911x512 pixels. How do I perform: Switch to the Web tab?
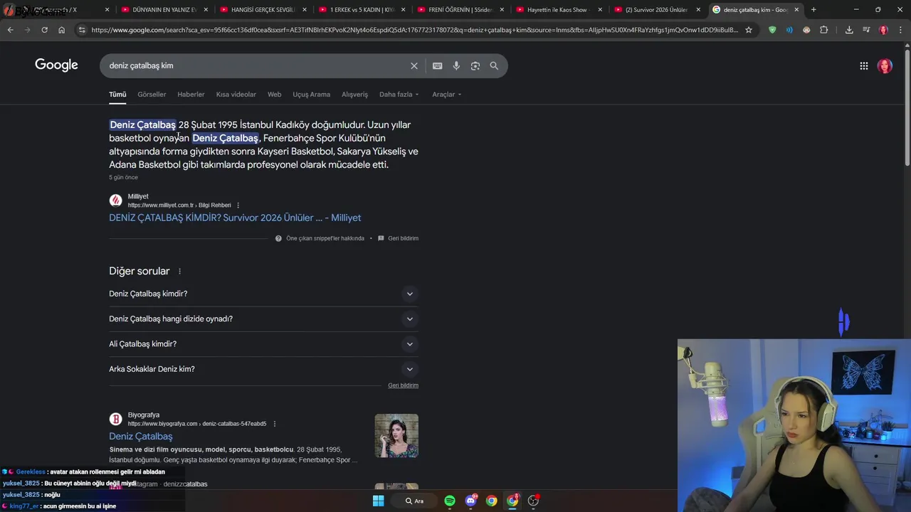point(274,95)
